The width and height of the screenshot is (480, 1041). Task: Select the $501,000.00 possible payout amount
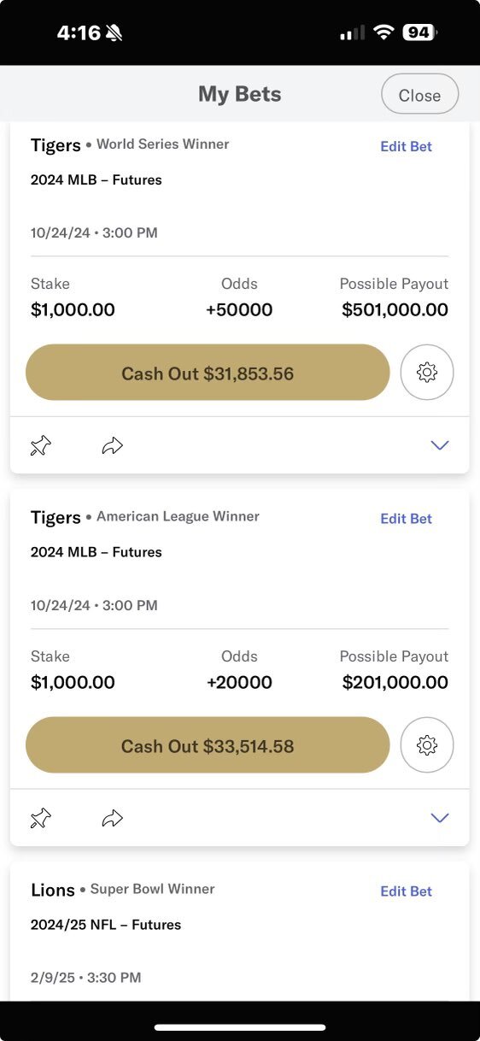(x=395, y=309)
